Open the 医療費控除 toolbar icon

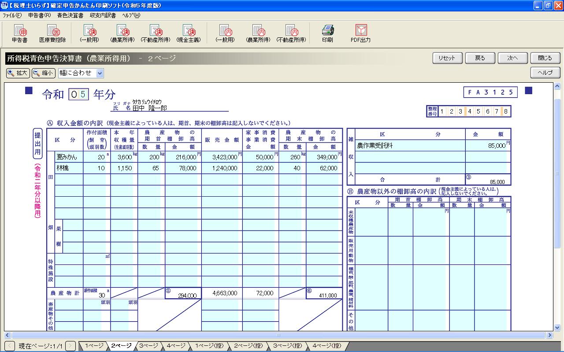(x=52, y=33)
